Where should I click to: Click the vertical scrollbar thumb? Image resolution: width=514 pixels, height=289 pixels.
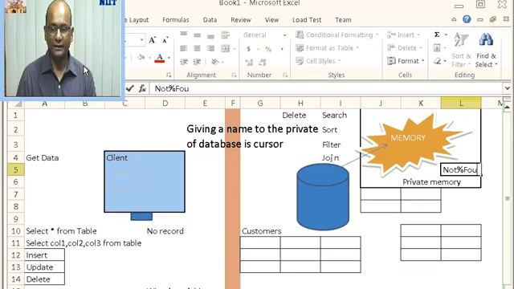click(508, 198)
